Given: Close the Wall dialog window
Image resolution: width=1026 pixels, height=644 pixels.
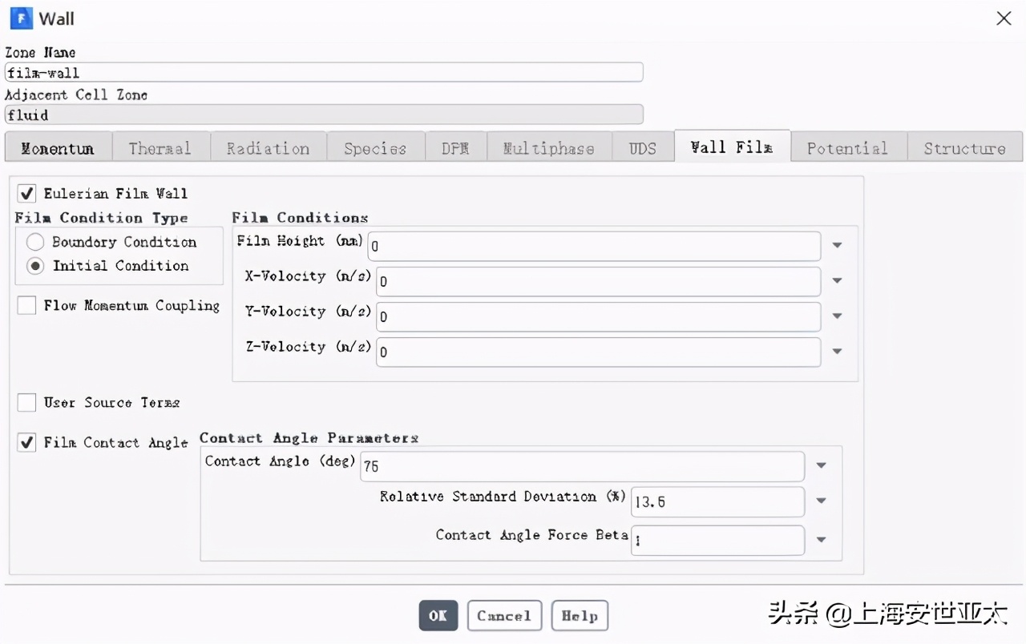Looking at the screenshot, I should [1004, 18].
